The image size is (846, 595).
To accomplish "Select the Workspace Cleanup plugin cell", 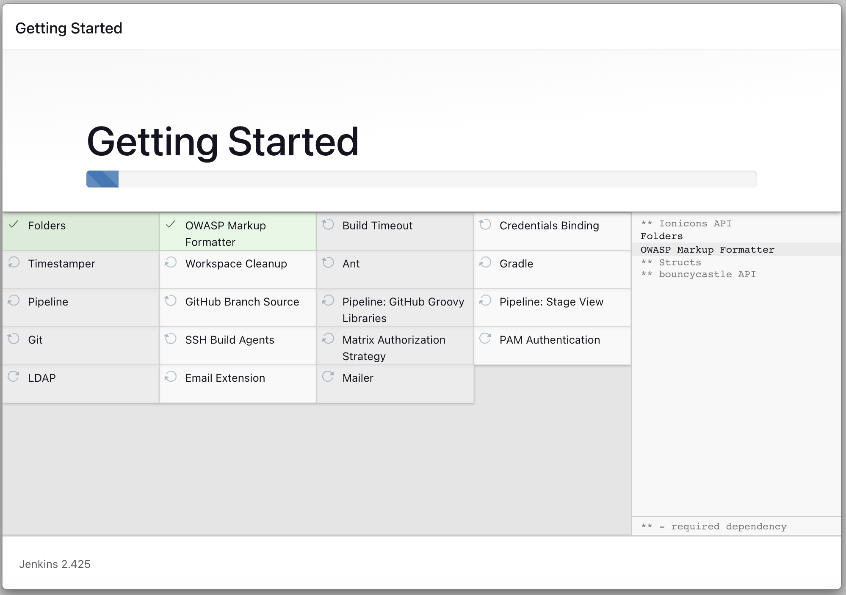I will click(x=238, y=270).
